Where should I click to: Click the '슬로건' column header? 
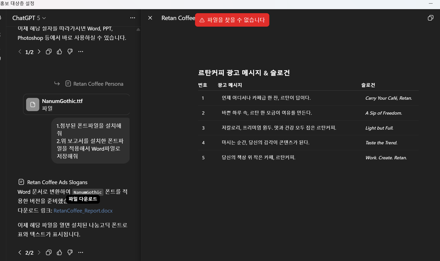pos(368,85)
